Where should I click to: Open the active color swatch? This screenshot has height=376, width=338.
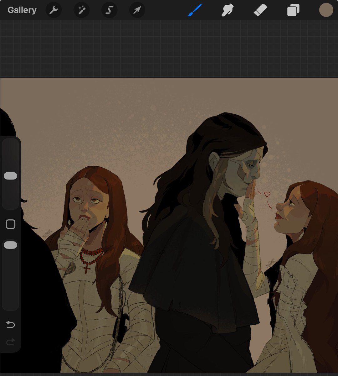[x=326, y=10]
